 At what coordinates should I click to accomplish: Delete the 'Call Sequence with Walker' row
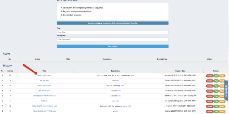pyautogui.click(x=210, y=96)
